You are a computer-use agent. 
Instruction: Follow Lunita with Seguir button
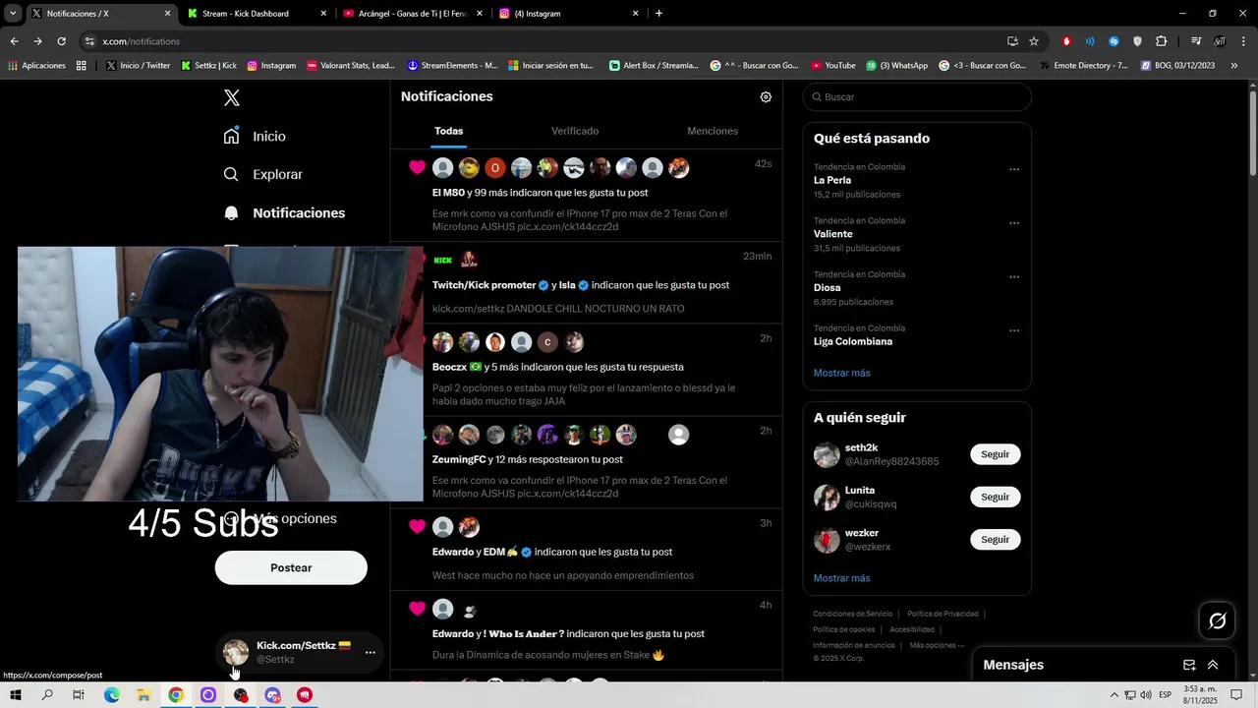pyautogui.click(x=995, y=497)
